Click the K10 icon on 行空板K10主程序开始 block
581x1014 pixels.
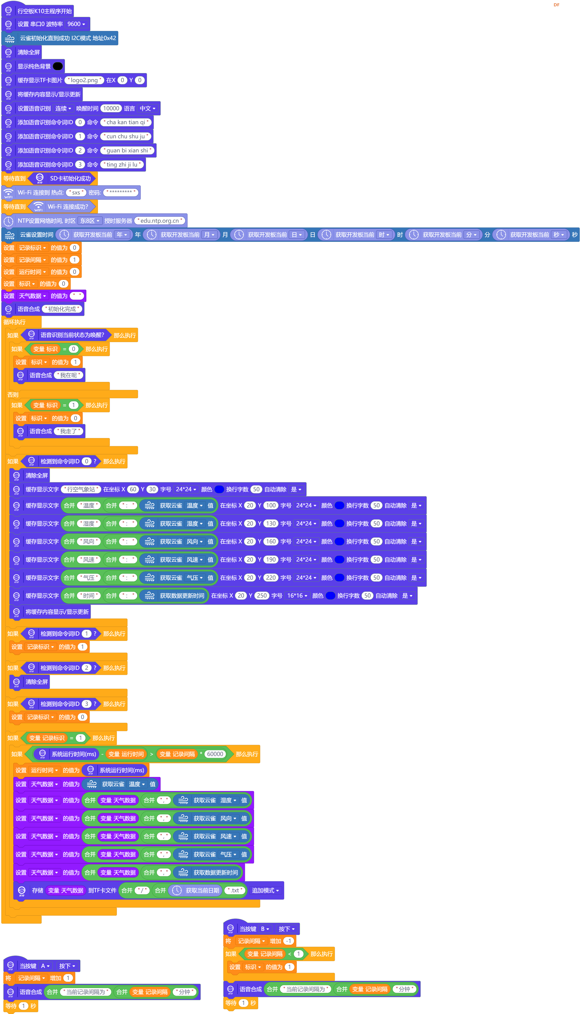[8, 11]
